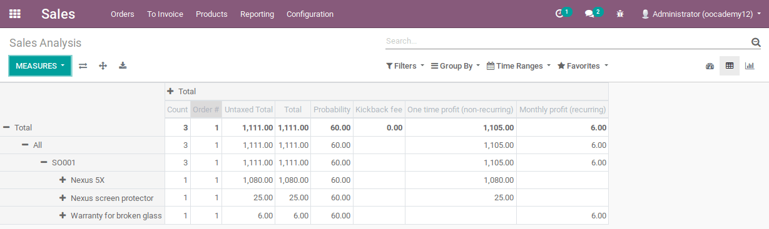Open the Products menu
Viewport: 769px width, 229px height.
[211, 14]
